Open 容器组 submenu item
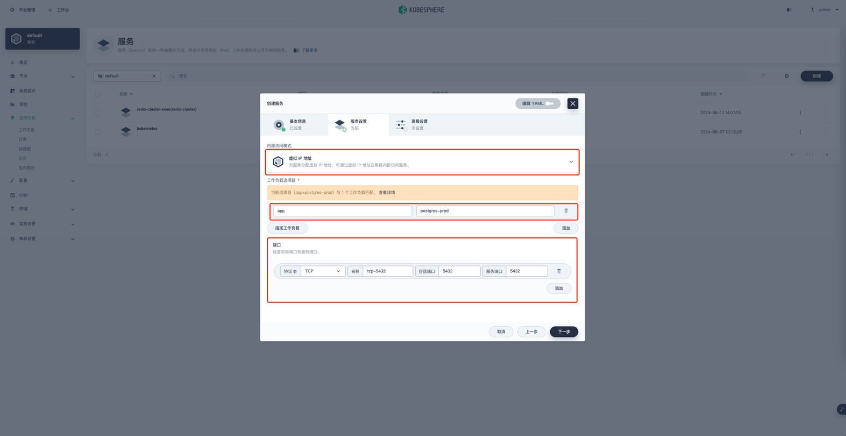The image size is (846, 436). (x=25, y=149)
